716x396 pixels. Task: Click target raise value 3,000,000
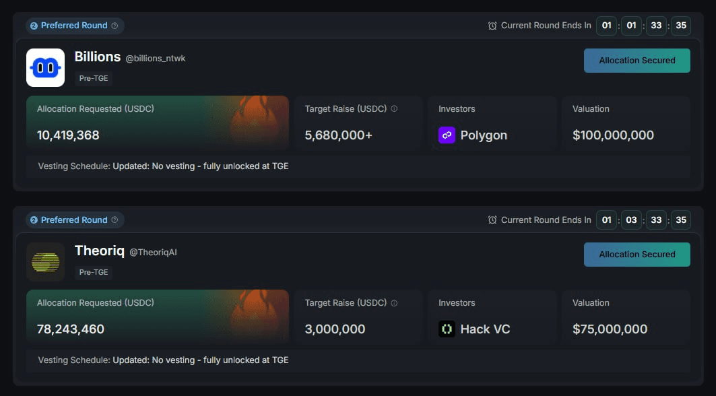[335, 329]
